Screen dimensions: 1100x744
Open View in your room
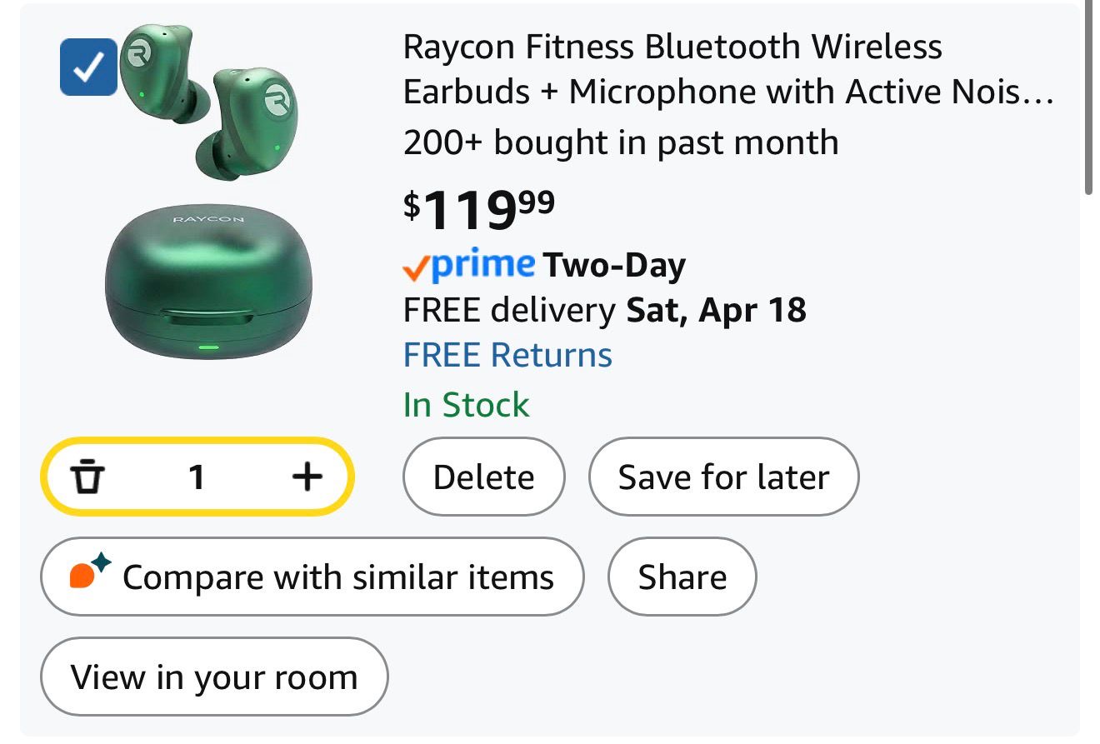(x=214, y=677)
